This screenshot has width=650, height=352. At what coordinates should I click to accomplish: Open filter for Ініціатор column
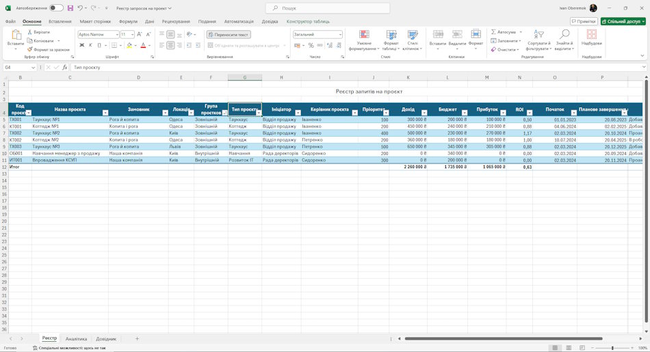298,113
